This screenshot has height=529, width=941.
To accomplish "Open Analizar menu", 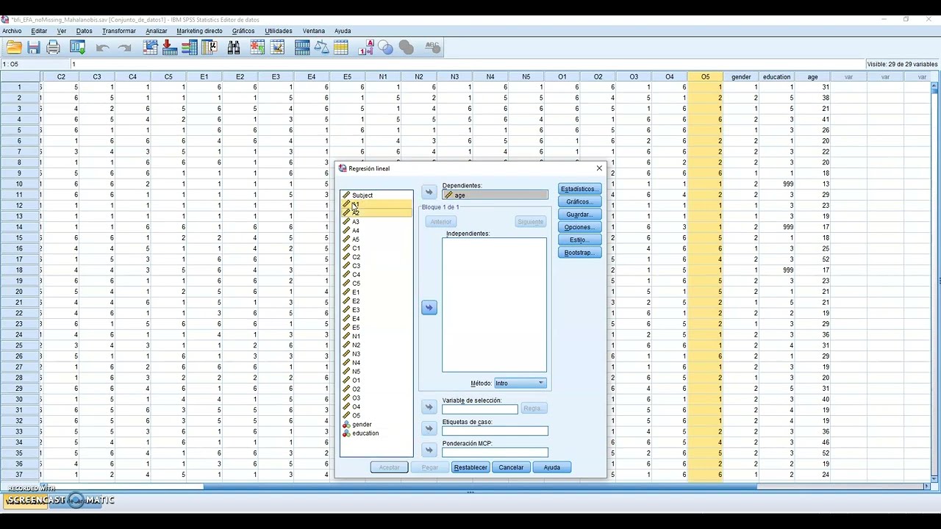I will (x=157, y=31).
